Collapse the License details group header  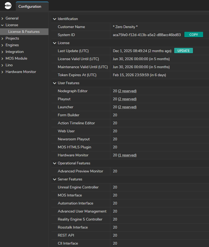(55, 43)
